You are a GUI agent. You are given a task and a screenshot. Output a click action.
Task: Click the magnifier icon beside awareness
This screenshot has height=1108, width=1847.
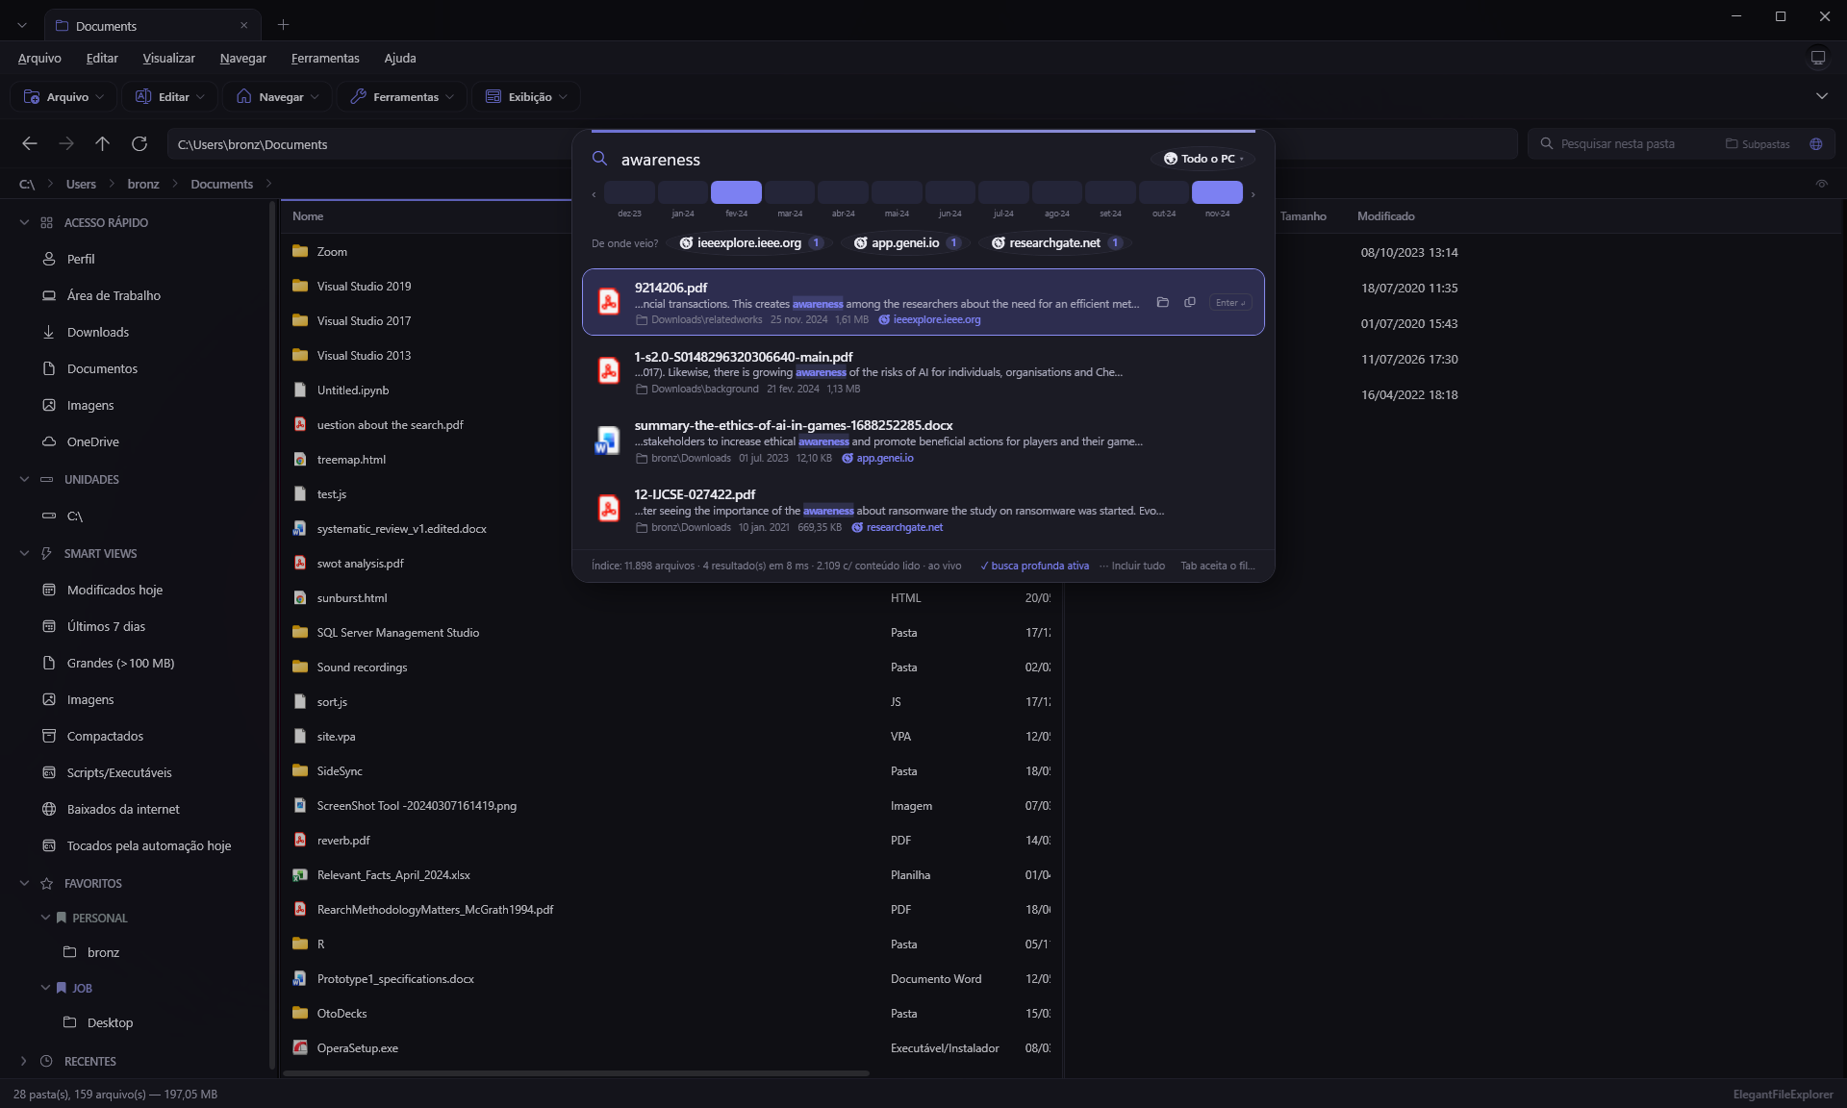click(599, 159)
